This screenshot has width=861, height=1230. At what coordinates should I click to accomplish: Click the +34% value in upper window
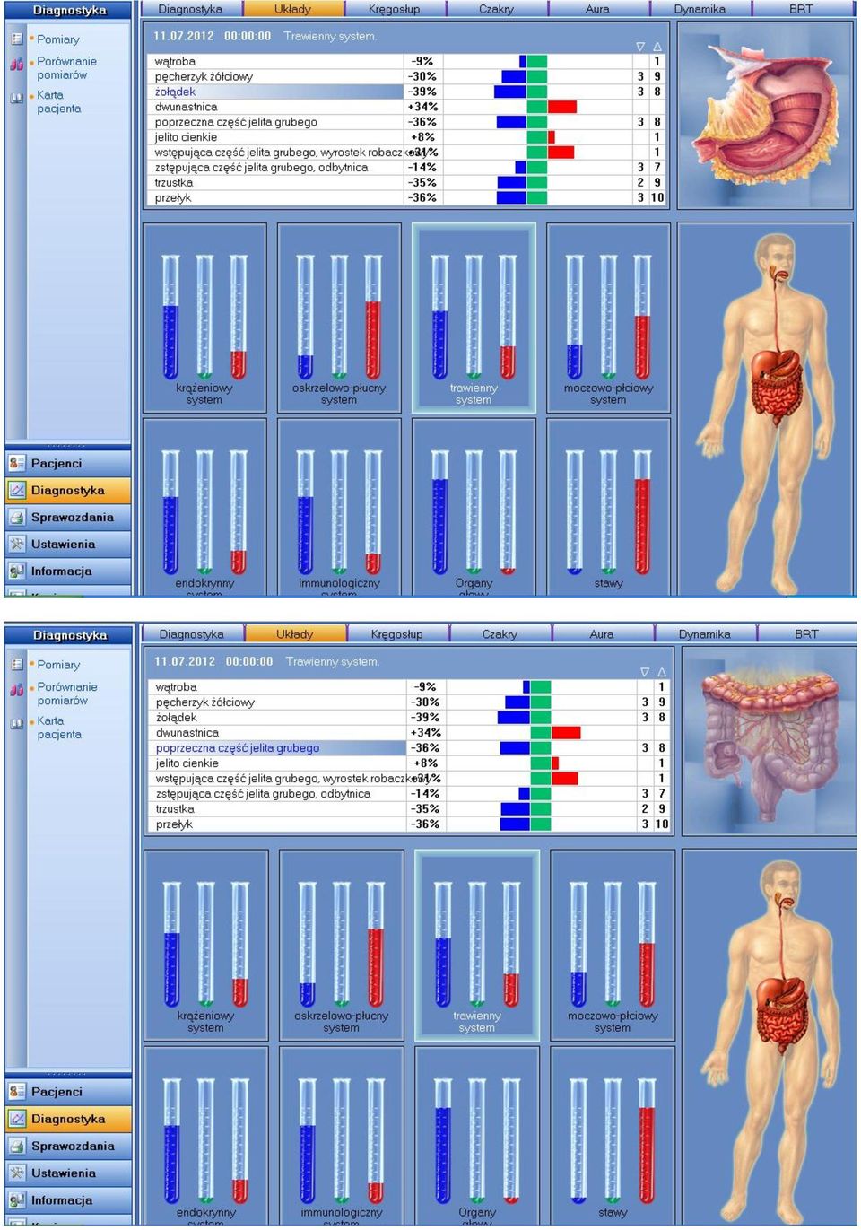422,107
